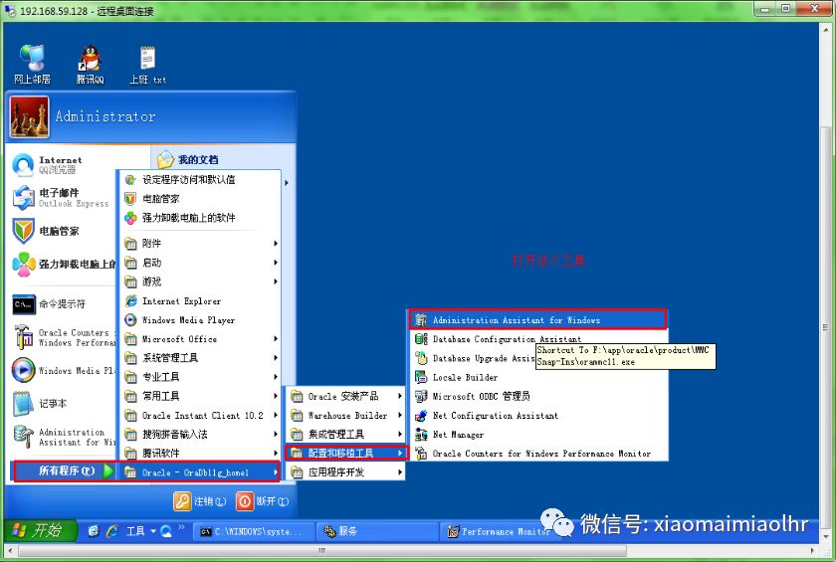Screen dimensions: 836x562
Task: Open Warehouse Builder submenu
Action: [x=345, y=416]
